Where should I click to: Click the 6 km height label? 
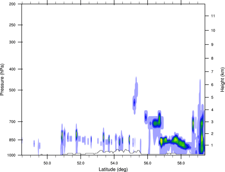pyautogui.click(x=212, y=85)
